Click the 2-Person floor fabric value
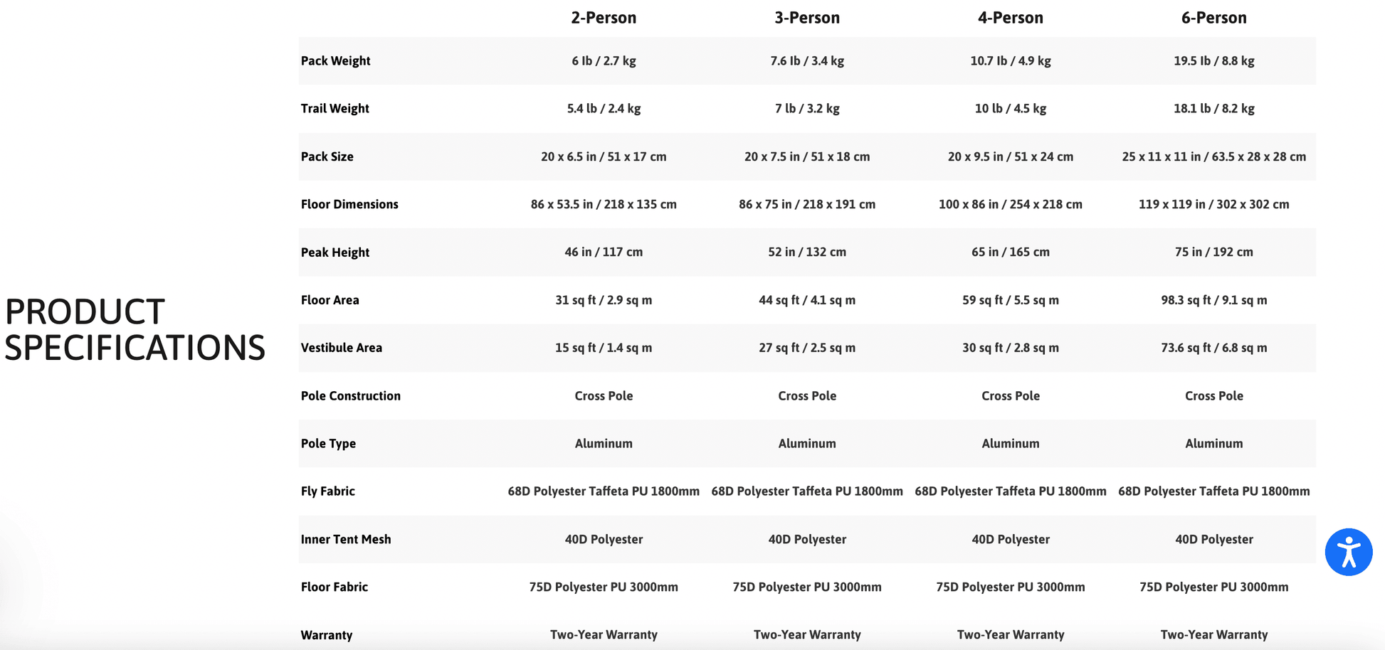This screenshot has width=1385, height=650. click(x=604, y=587)
